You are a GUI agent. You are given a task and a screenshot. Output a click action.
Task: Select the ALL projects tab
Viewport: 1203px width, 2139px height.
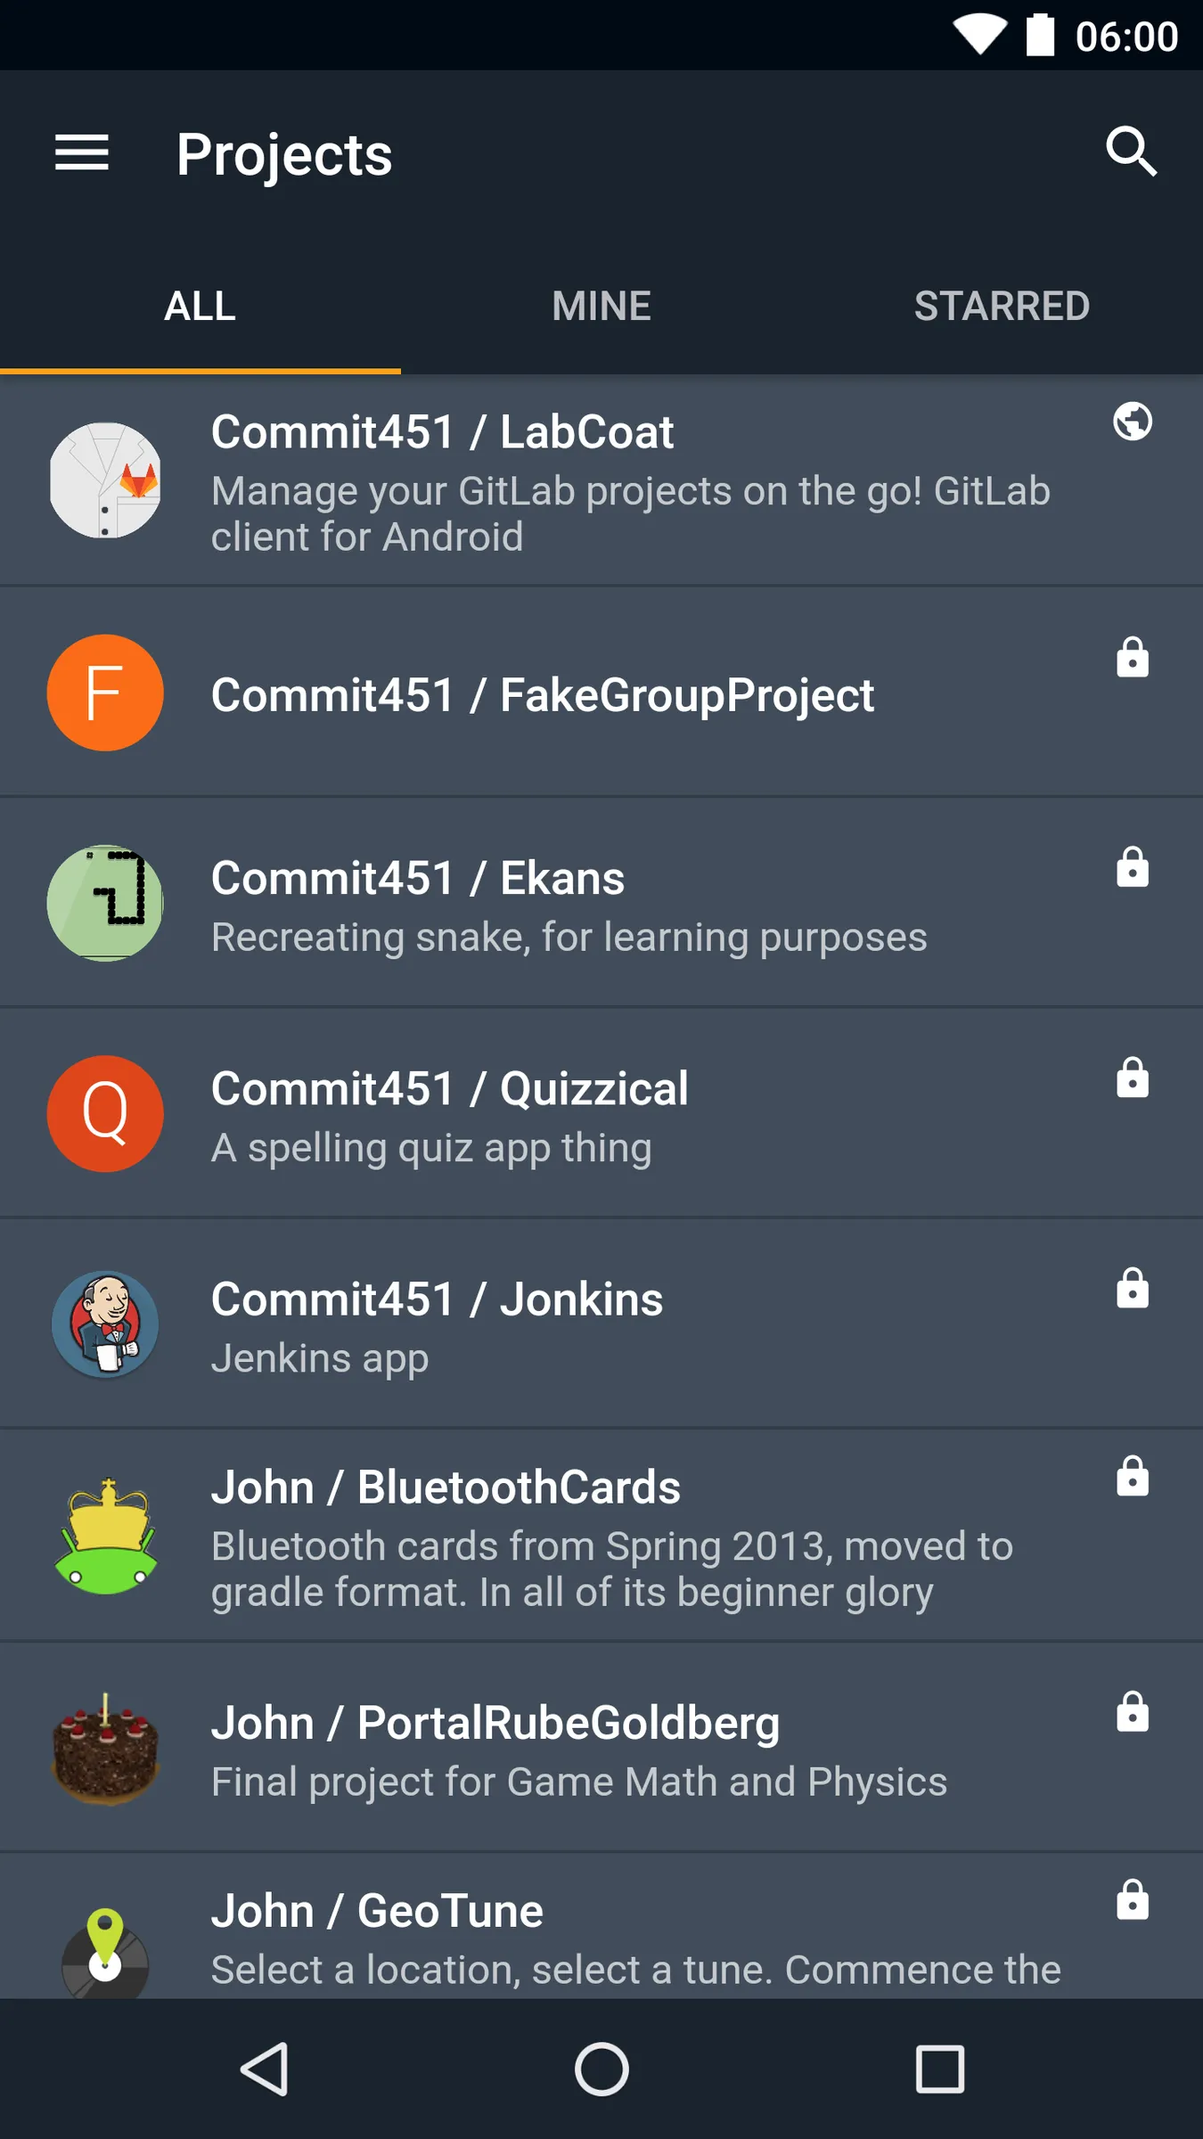point(199,306)
